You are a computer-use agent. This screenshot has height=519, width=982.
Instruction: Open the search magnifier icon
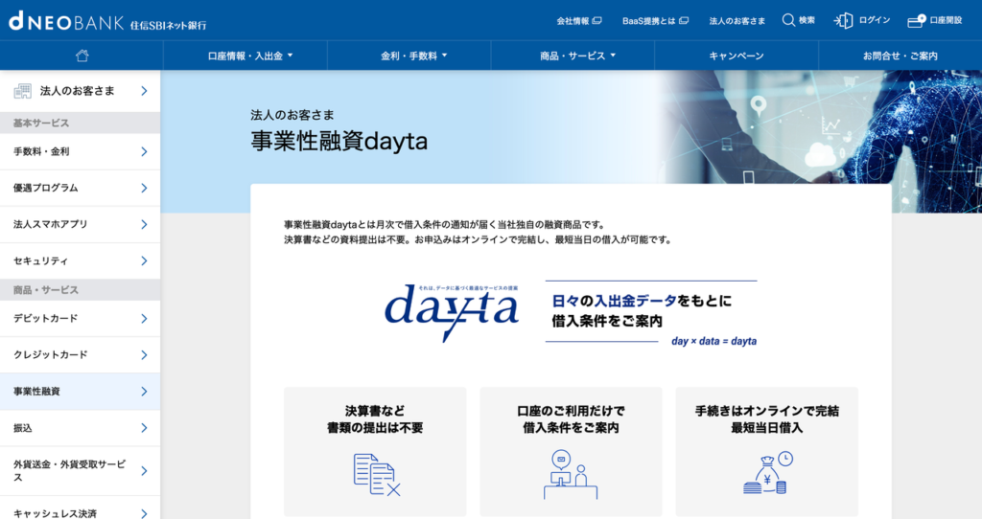tap(788, 20)
